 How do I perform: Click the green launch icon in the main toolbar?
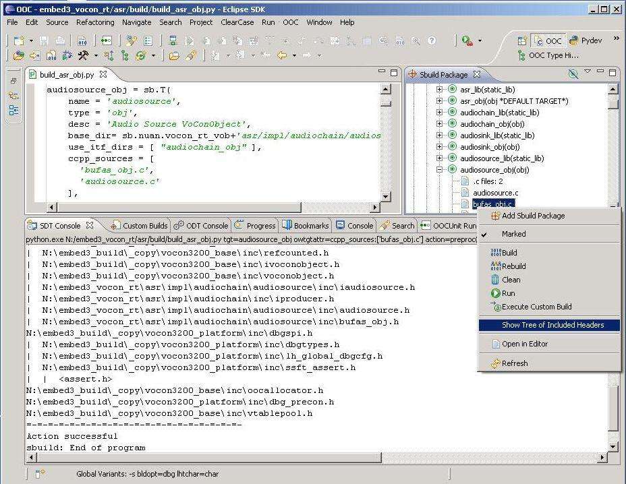[467, 40]
